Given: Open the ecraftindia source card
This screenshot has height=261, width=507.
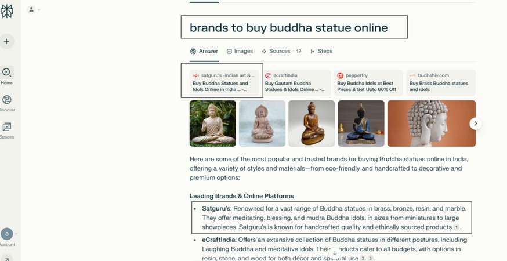Looking at the screenshot, I should 296,82.
